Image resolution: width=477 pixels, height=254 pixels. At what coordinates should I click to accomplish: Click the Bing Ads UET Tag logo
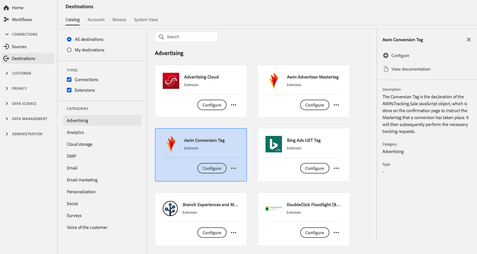274,144
